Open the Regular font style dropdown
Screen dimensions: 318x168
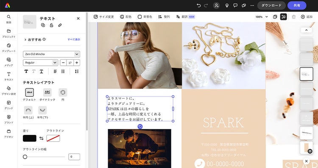click(x=41, y=63)
